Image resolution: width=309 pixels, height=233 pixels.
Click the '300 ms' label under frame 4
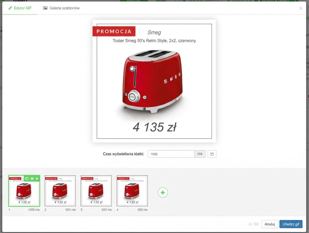[x=142, y=210]
